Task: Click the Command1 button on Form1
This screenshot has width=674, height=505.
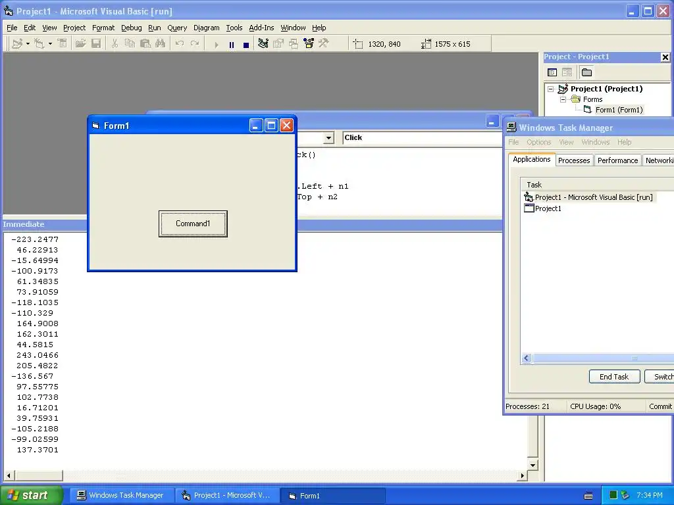Action: (193, 224)
